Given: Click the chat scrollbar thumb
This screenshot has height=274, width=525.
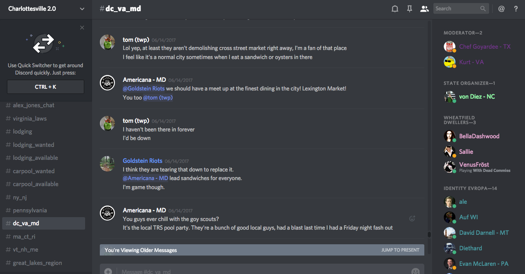Looking at the screenshot, I should pyautogui.click(x=429, y=235).
